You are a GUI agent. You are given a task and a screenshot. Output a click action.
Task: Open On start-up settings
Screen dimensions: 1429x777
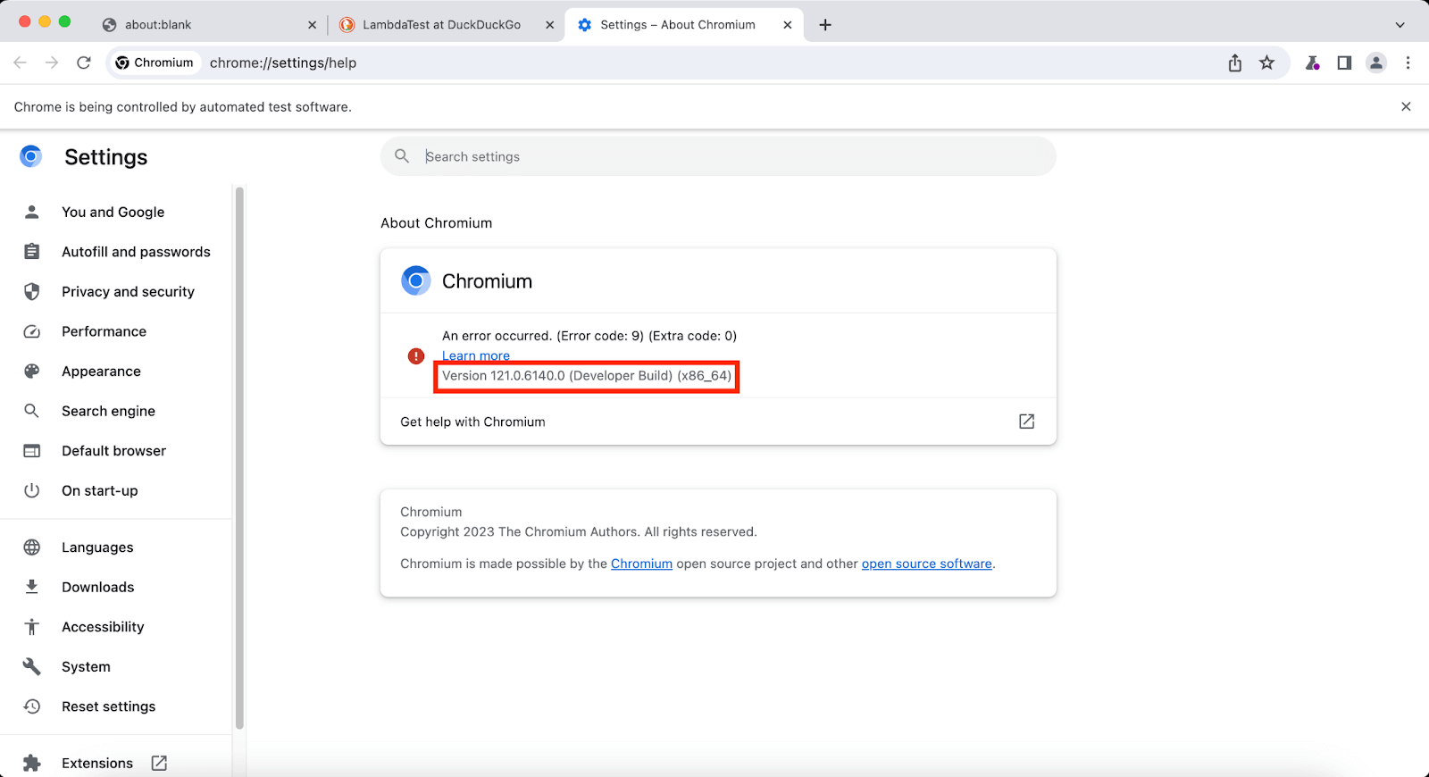point(116,490)
